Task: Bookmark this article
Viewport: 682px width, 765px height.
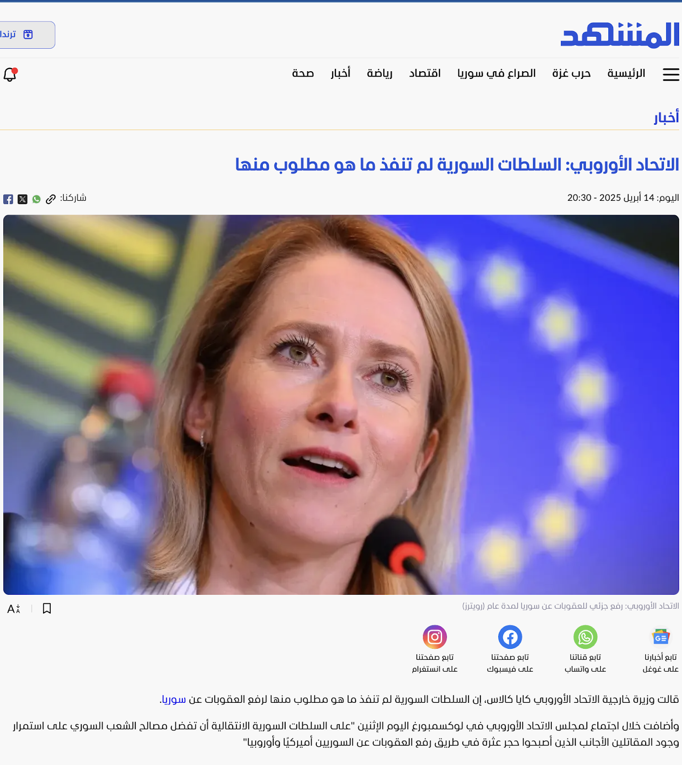Action: pyautogui.click(x=47, y=608)
